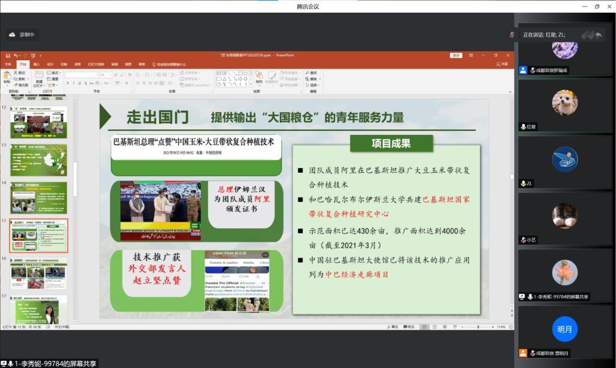Click the PowerPoint save icon

click(x=8, y=55)
